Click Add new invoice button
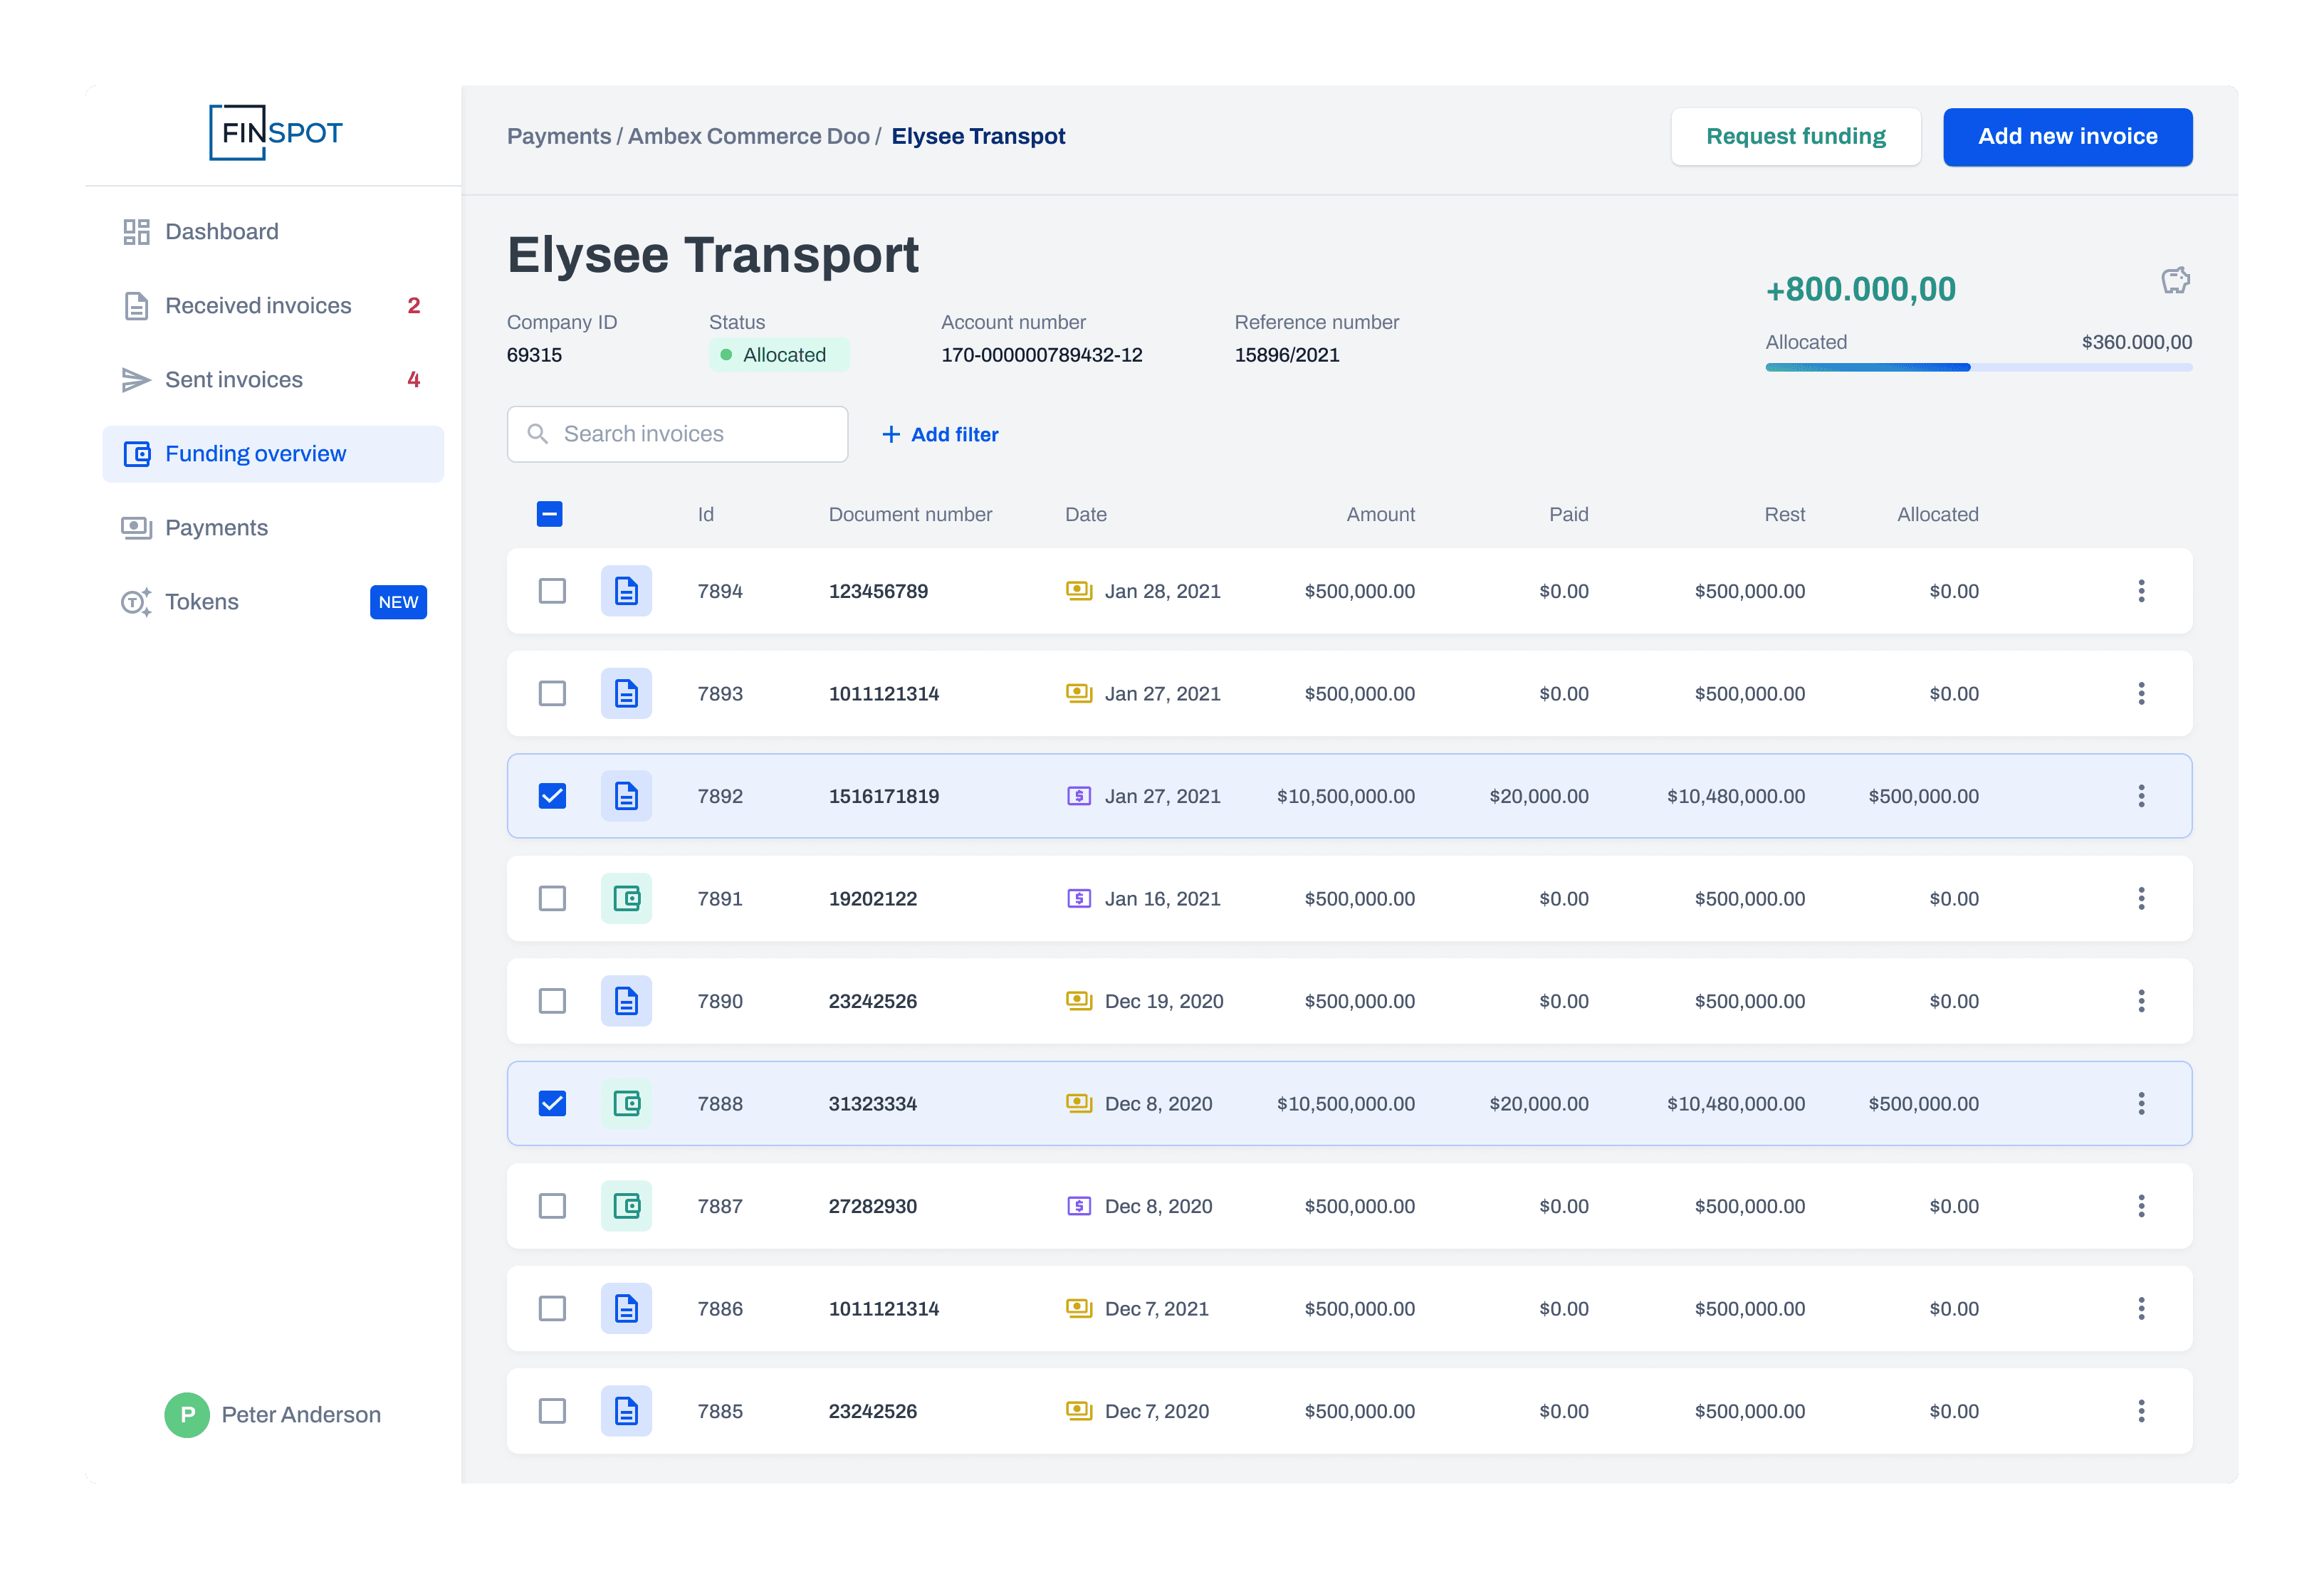Screen dimensions: 2324x1569 pos(2067,136)
